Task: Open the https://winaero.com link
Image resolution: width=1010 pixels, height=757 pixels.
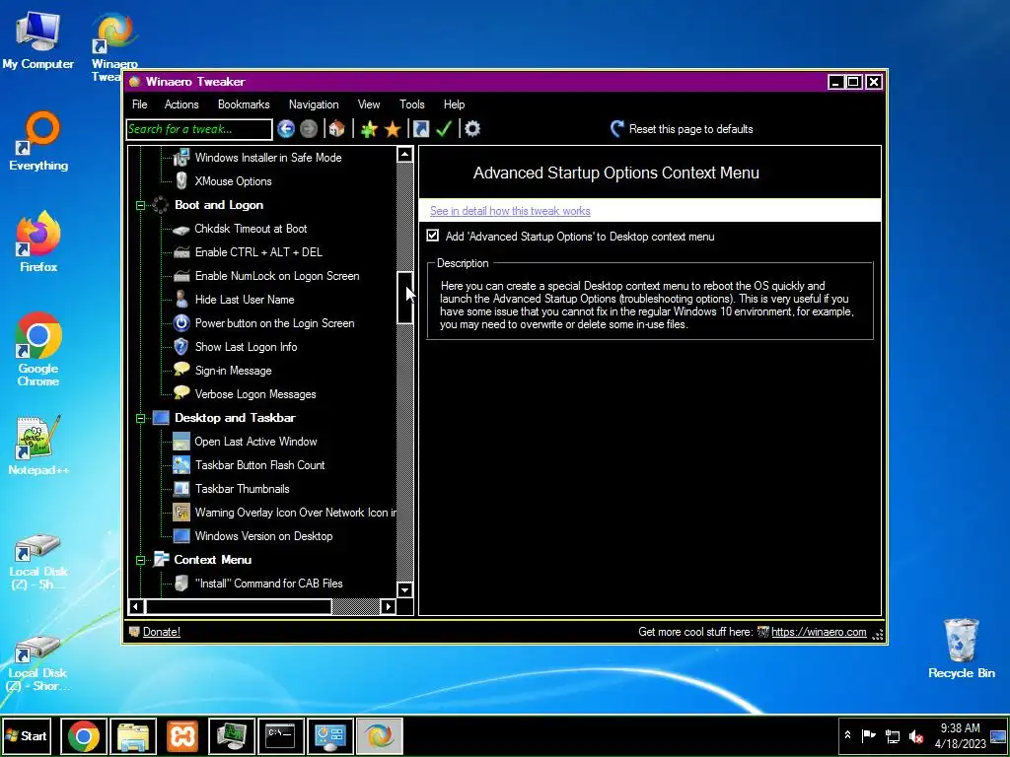Action: coord(819,632)
